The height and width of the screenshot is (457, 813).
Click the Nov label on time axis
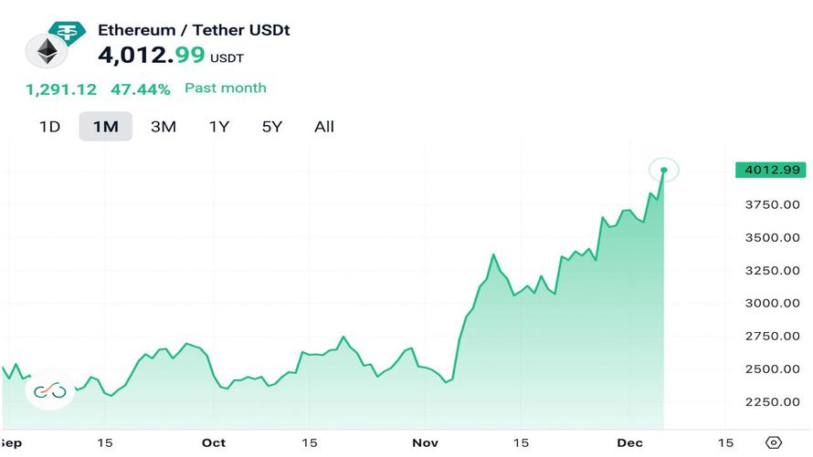click(x=425, y=442)
